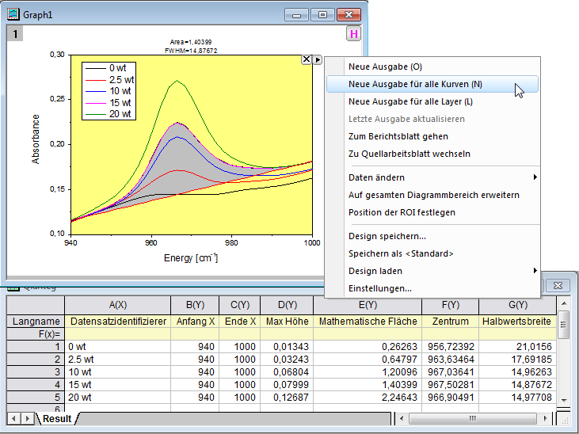
Task: Select column header C(Y)
Action: [x=240, y=305]
